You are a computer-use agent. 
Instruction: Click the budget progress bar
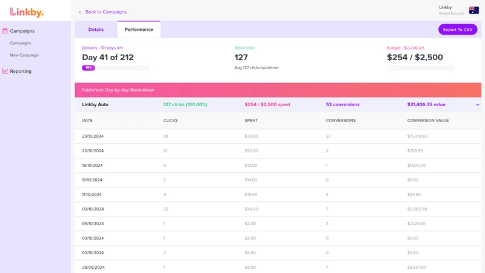[x=421, y=68]
